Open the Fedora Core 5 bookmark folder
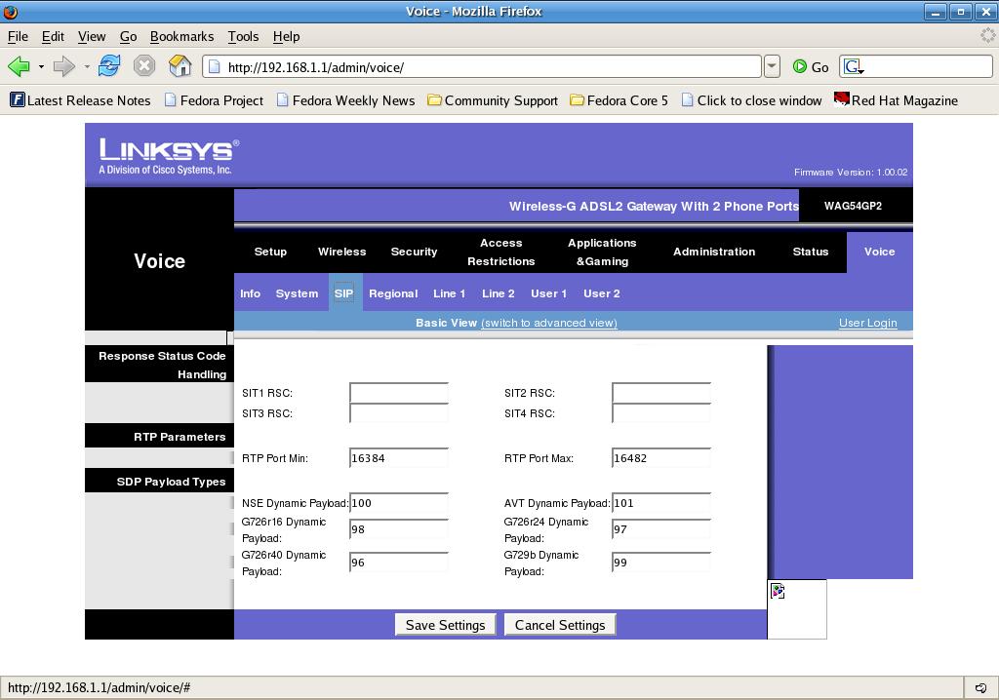 pos(619,100)
